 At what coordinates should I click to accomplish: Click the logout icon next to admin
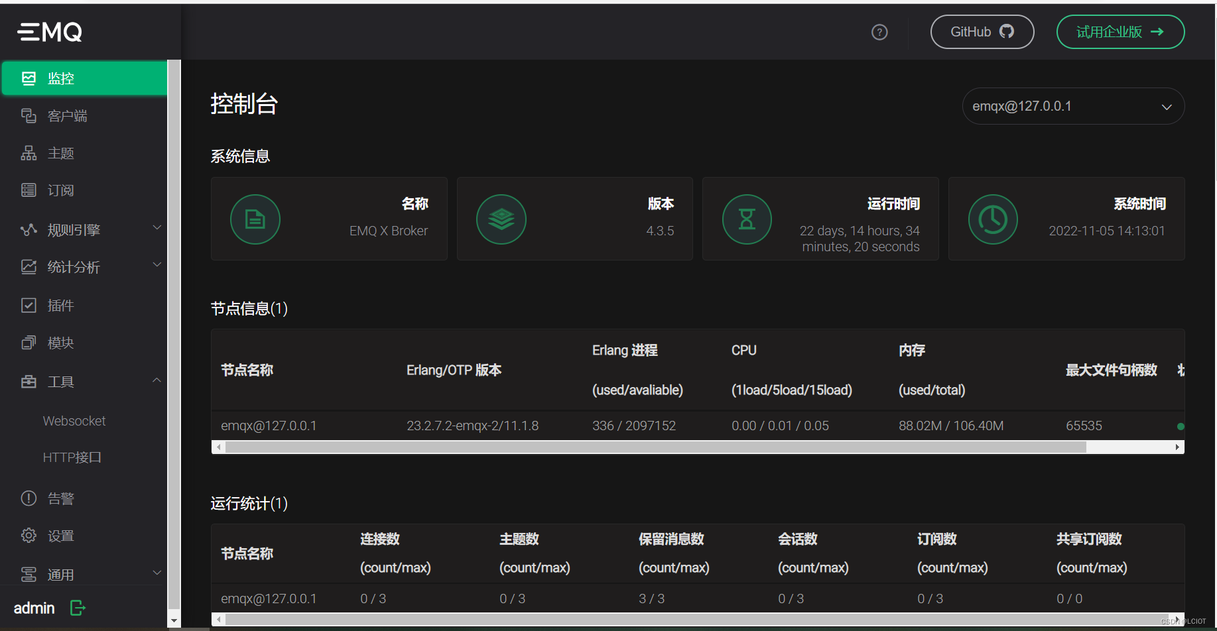point(78,608)
